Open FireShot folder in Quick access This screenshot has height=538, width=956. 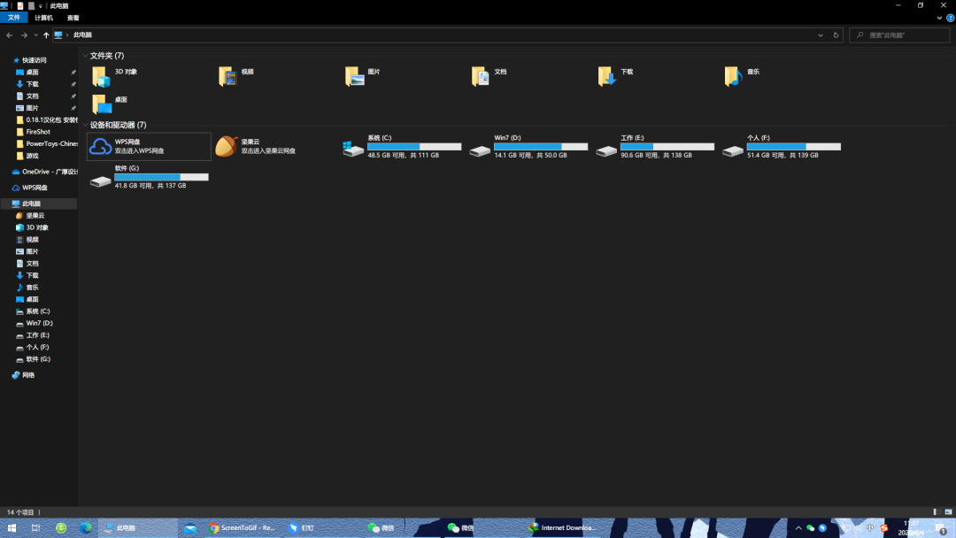[33, 132]
